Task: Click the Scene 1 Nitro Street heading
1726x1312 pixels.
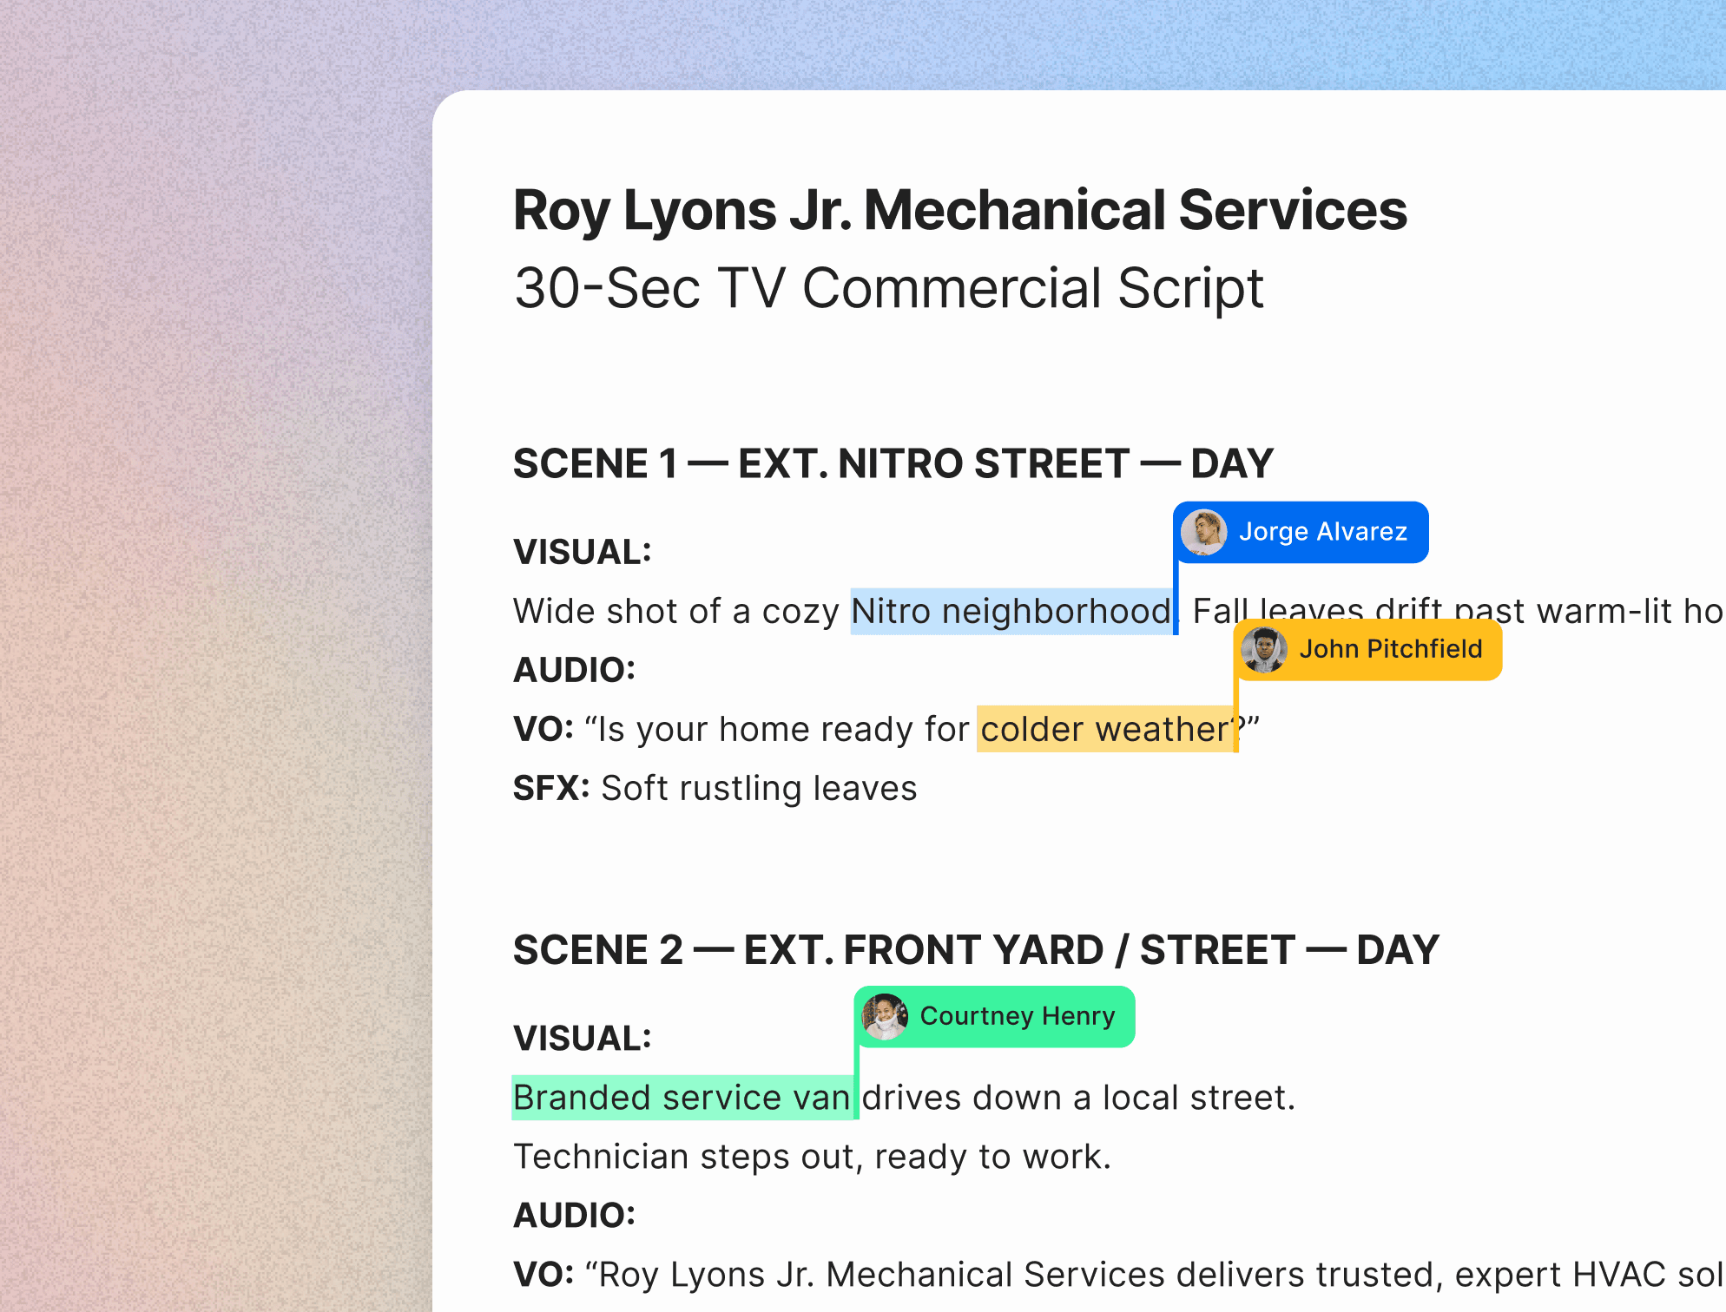Action: [x=893, y=463]
